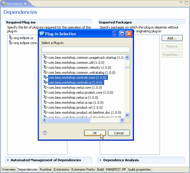Click icon beside com.bea.workshop.common.util
Image resolution: width=190 pixels, height=173 pixels.
pos(46,62)
